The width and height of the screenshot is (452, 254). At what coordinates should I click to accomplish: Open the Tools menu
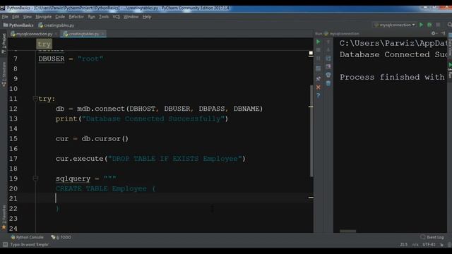tap(104, 17)
